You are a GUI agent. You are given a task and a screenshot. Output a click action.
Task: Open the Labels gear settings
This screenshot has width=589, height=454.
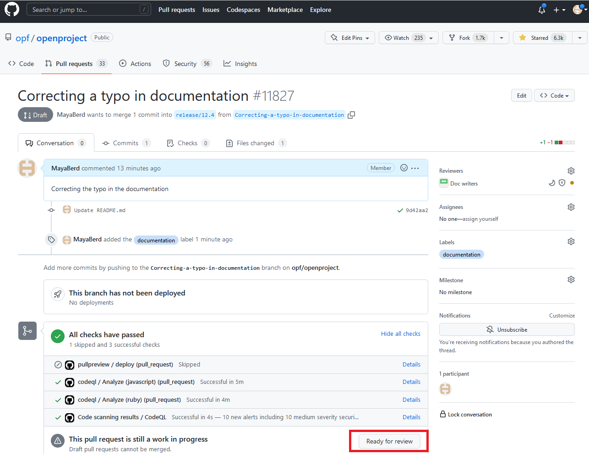point(571,241)
